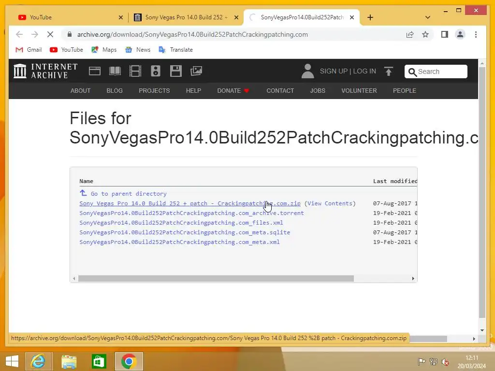Click the file list scroll right arrow
Viewport: 495px width, 371px height.
tap(413, 279)
